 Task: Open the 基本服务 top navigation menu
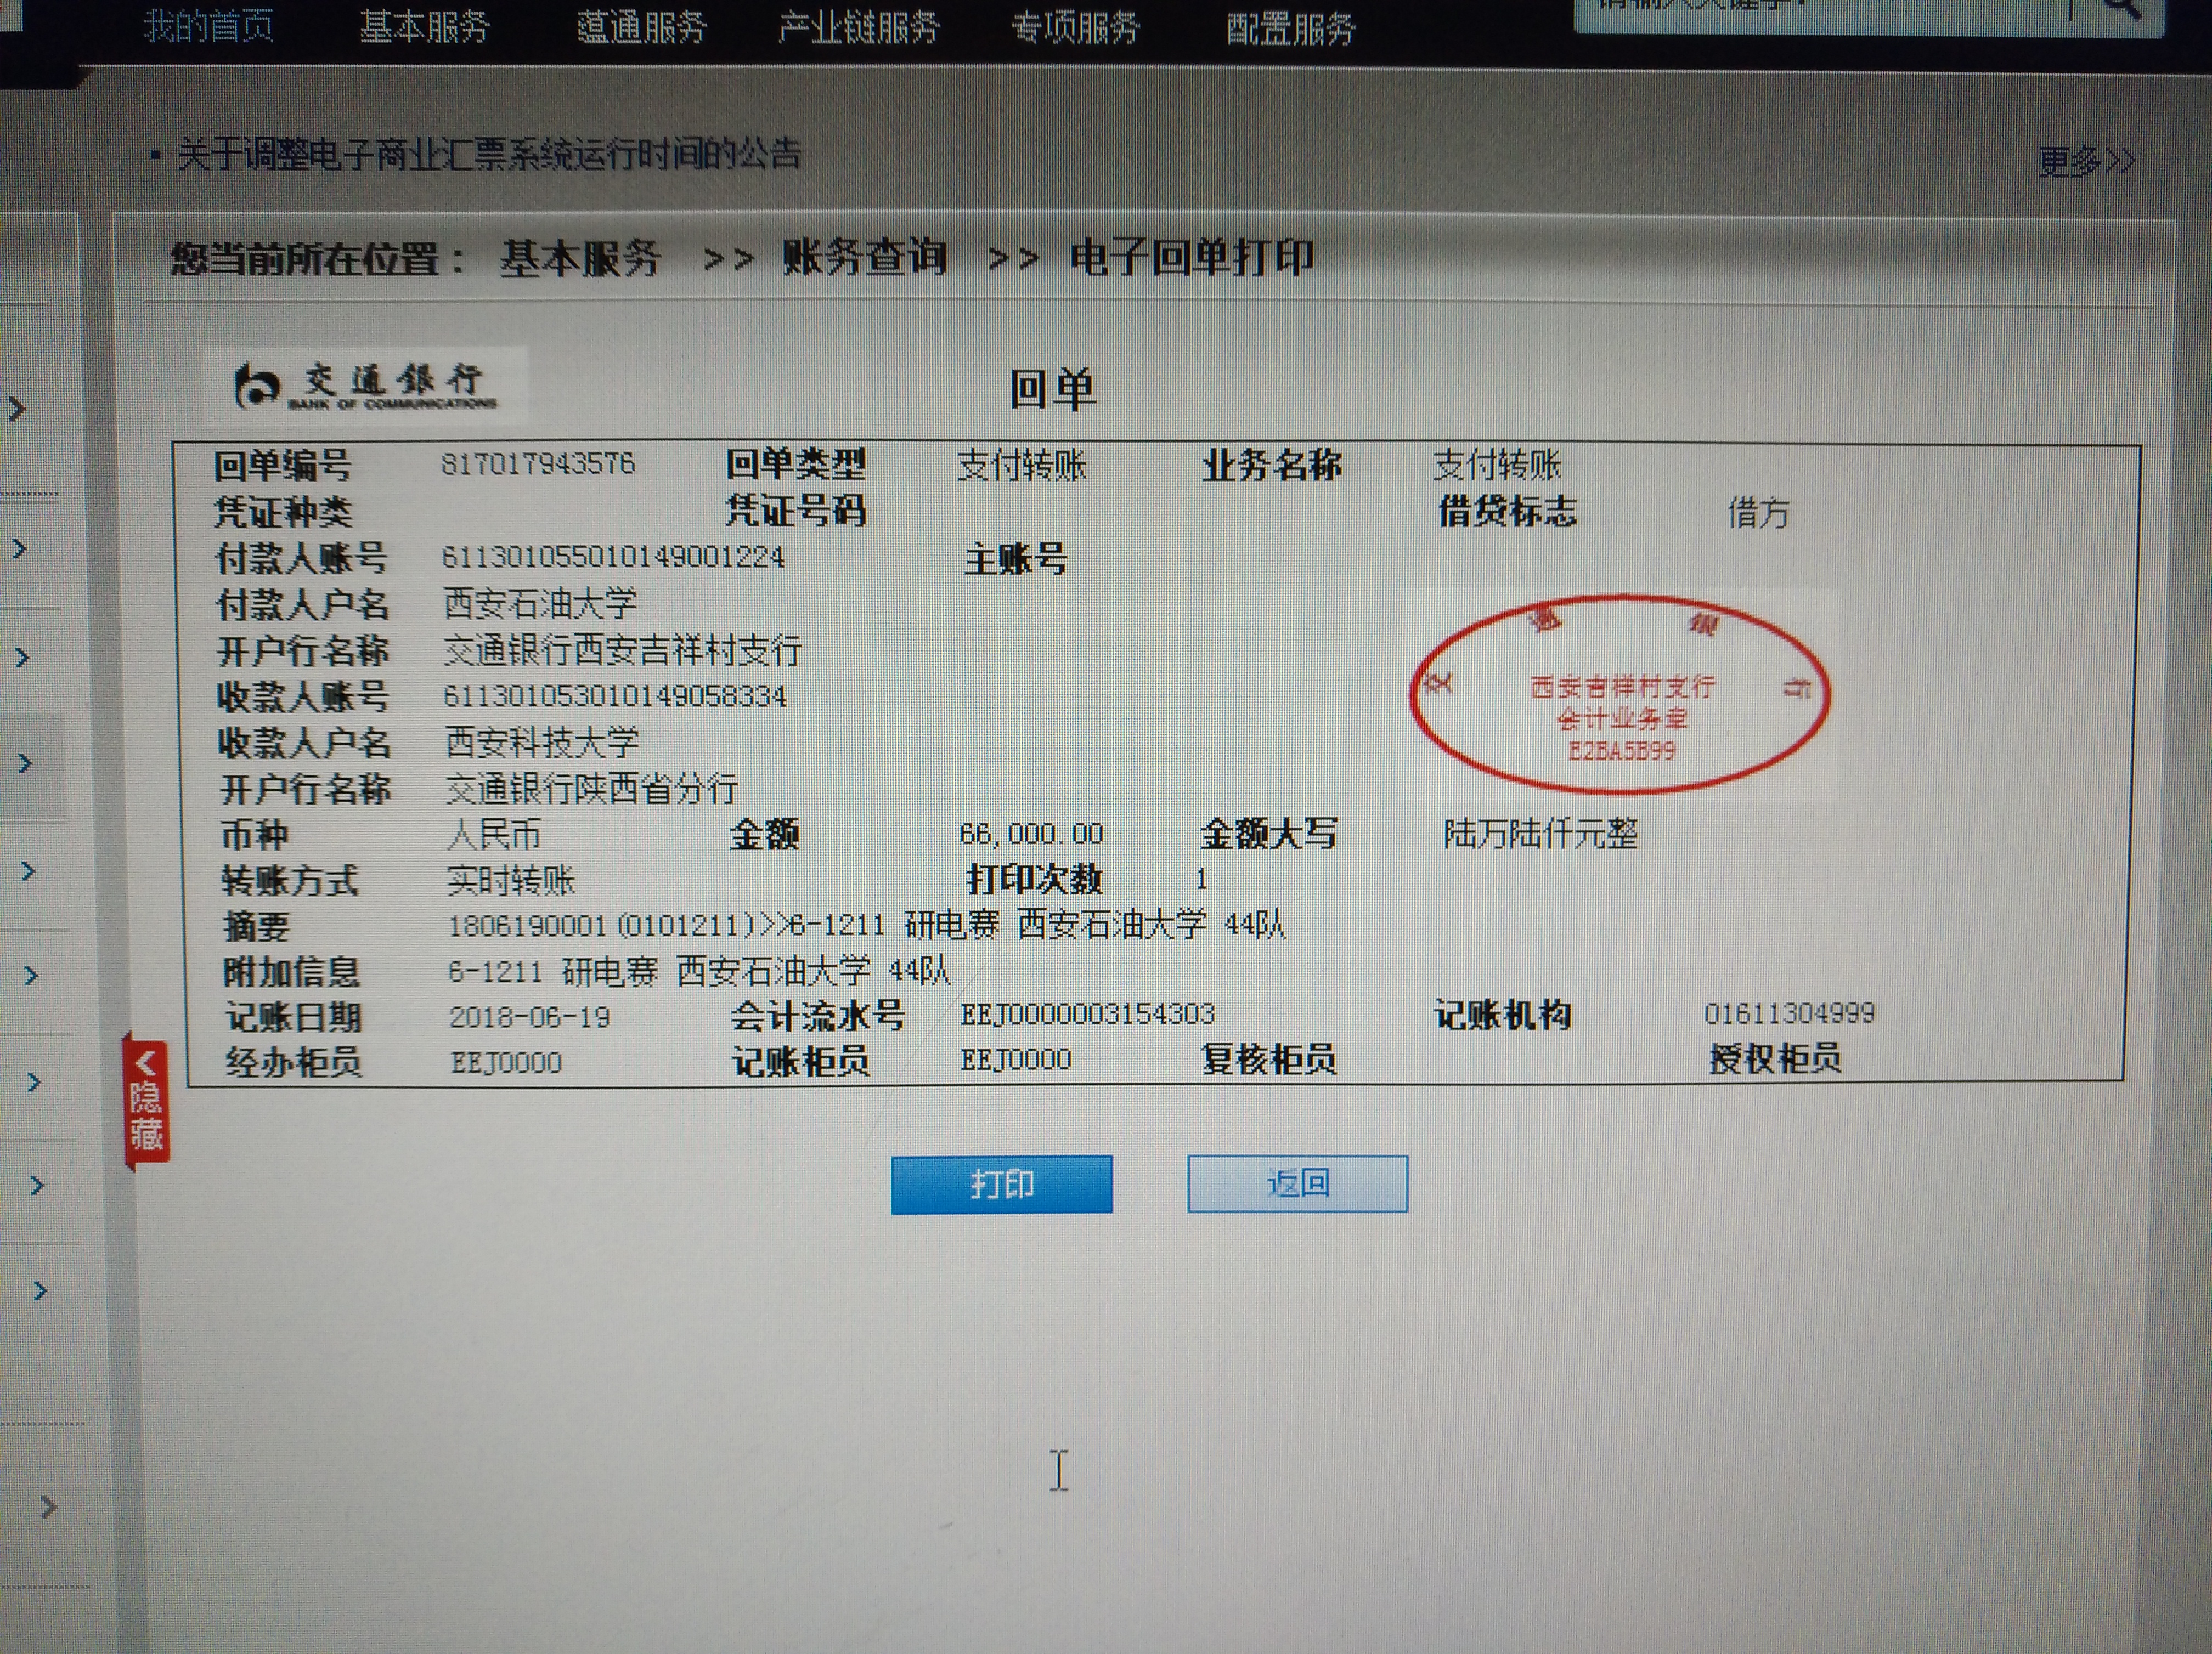pyautogui.click(x=424, y=27)
